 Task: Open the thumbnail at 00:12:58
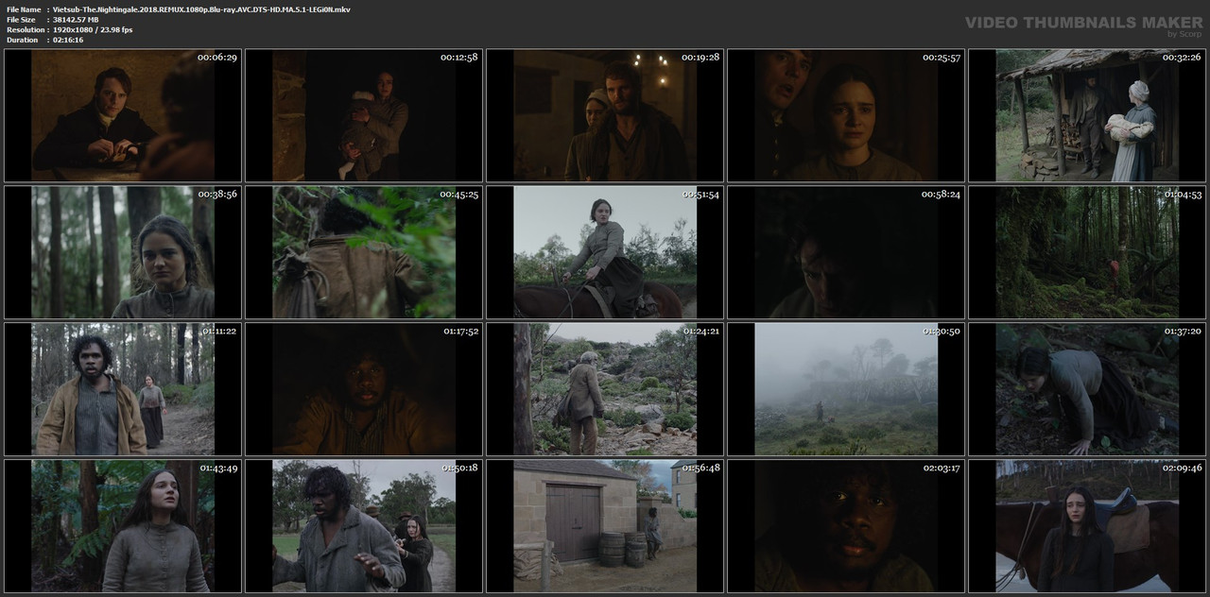tap(364, 116)
